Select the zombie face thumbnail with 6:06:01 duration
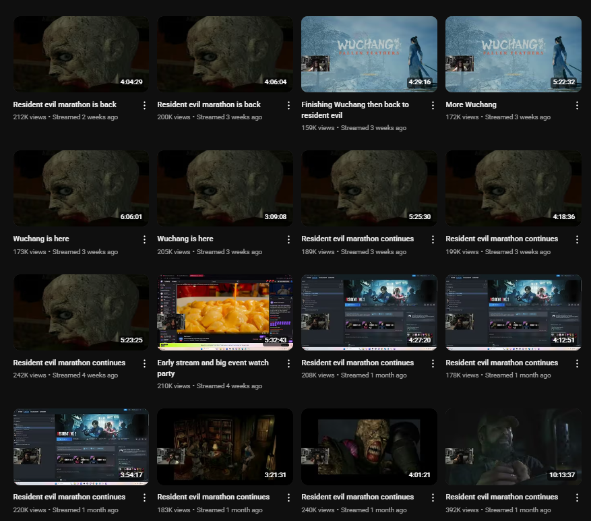 (x=81, y=189)
